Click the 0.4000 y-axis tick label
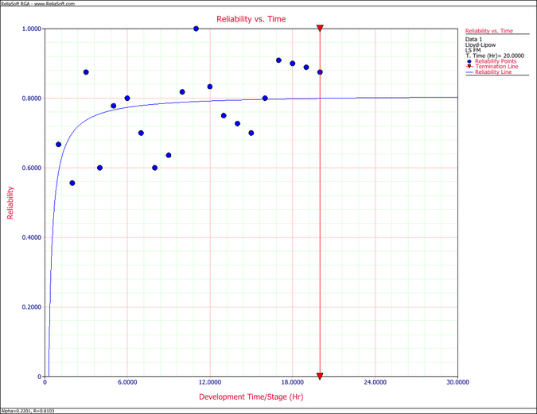This screenshot has height=414, width=537. click(x=31, y=238)
